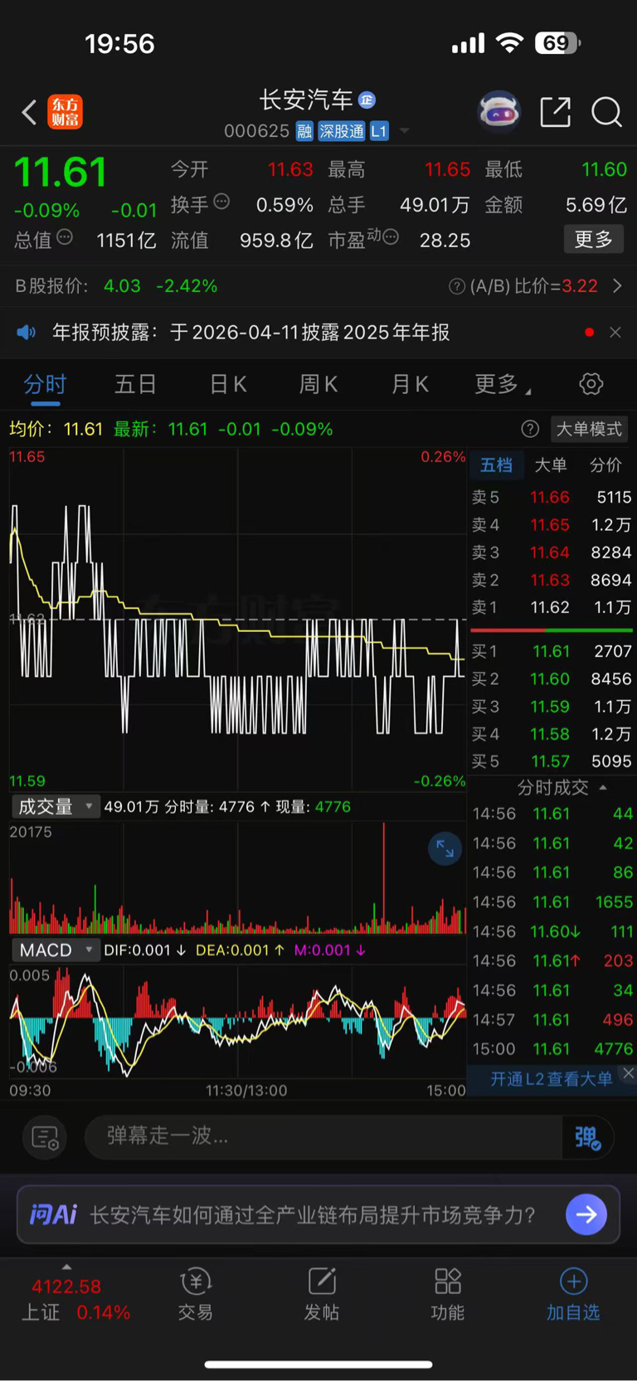637x1381 pixels.
Task: Tap the MACD indicator chart
Action: click(238, 1022)
